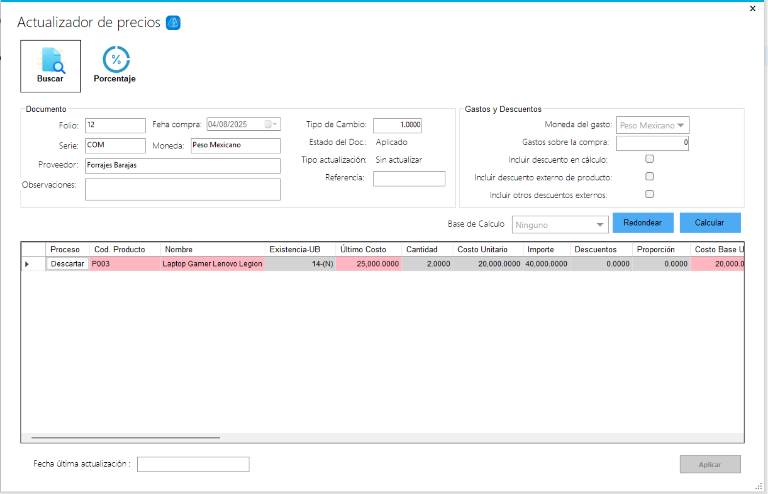This screenshot has width=768, height=494.
Task: Click the Buscar document search icon
Action: (51, 66)
